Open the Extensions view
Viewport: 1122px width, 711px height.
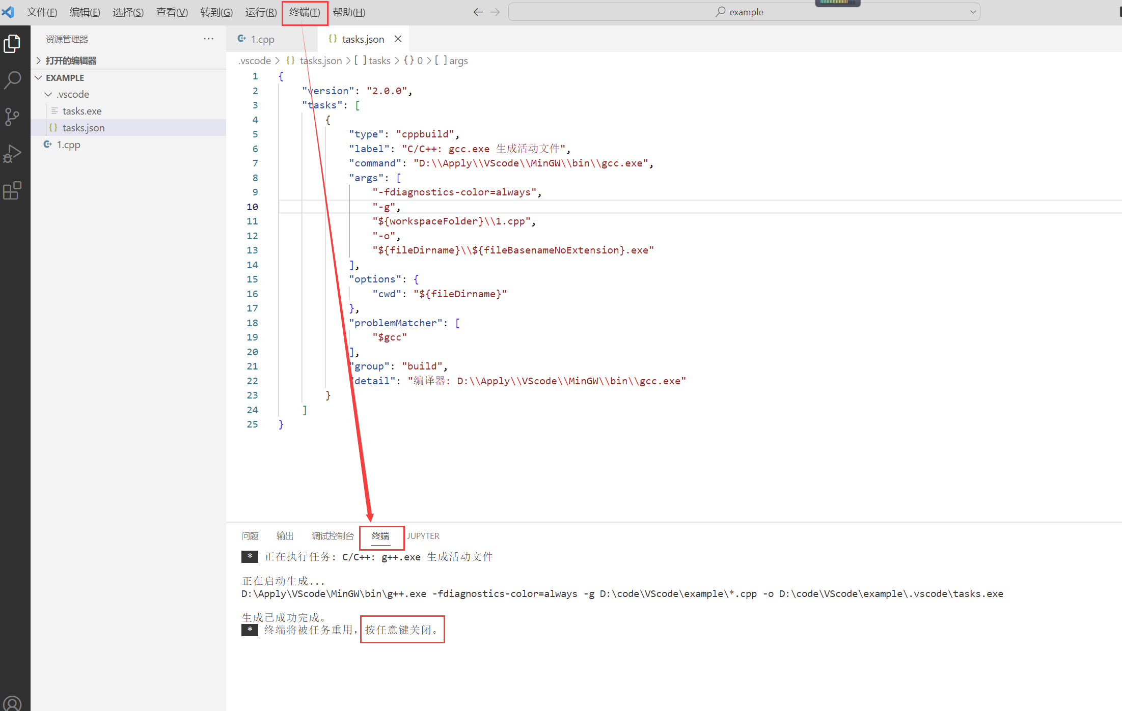[x=12, y=190]
